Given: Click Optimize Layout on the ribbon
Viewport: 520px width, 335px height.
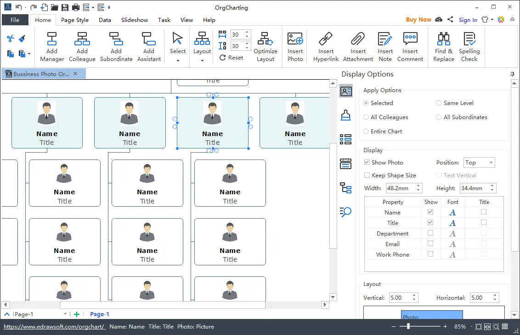Looking at the screenshot, I should 266,46.
